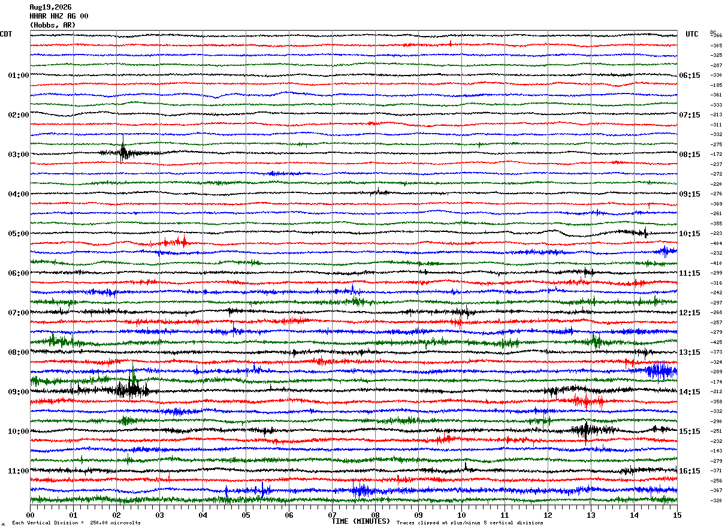The height and width of the screenshot is (531, 725).
Task: Select the 05:00 CDT time label
Action: (x=19, y=234)
